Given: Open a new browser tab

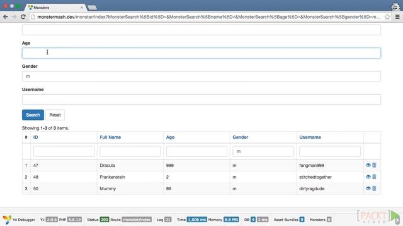Looking at the screenshot, I should 92,8.
